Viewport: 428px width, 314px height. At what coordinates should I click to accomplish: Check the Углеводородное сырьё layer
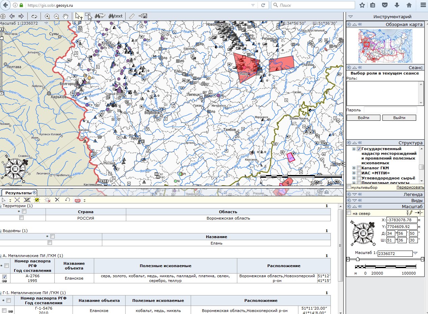(x=359, y=178)
